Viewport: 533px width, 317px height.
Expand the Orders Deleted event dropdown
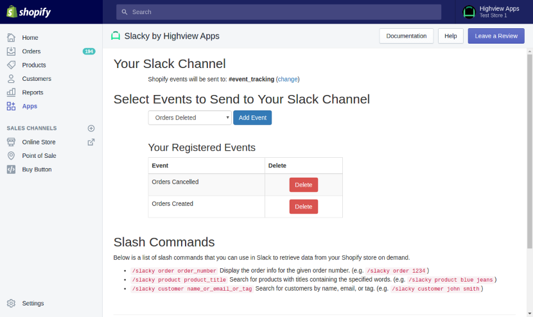[x=189, y=117]
